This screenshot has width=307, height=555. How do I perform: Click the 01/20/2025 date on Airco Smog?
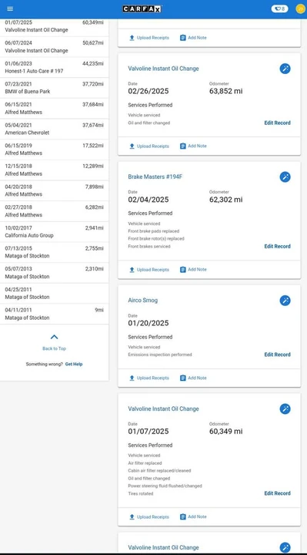[148, 323]
